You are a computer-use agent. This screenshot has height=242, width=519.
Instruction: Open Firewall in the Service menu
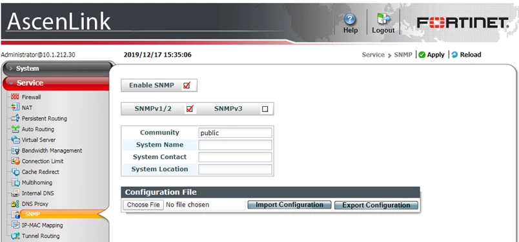[32, 97]
